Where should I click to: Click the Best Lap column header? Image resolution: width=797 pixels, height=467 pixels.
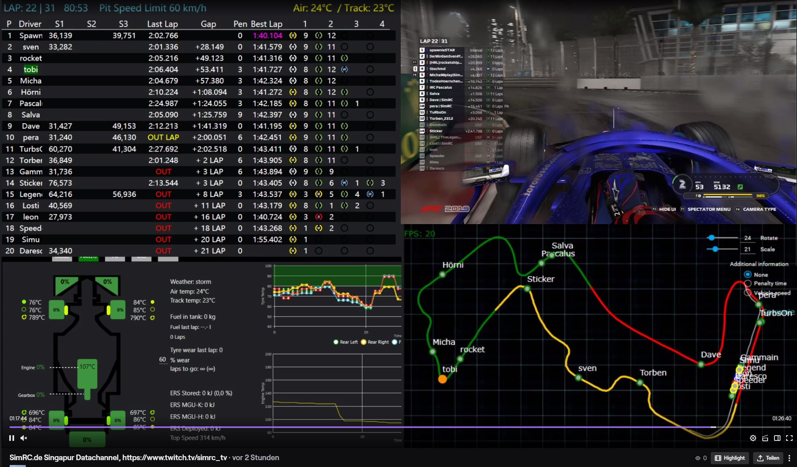coord(266,24)
